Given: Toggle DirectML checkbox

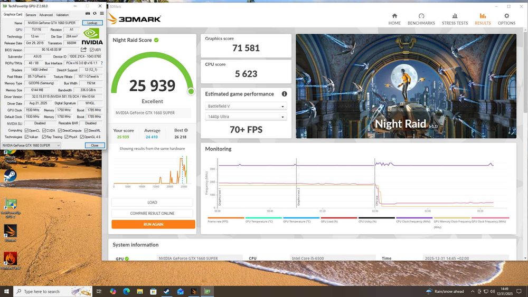Looking at the screenshot, I should (86, 130).
